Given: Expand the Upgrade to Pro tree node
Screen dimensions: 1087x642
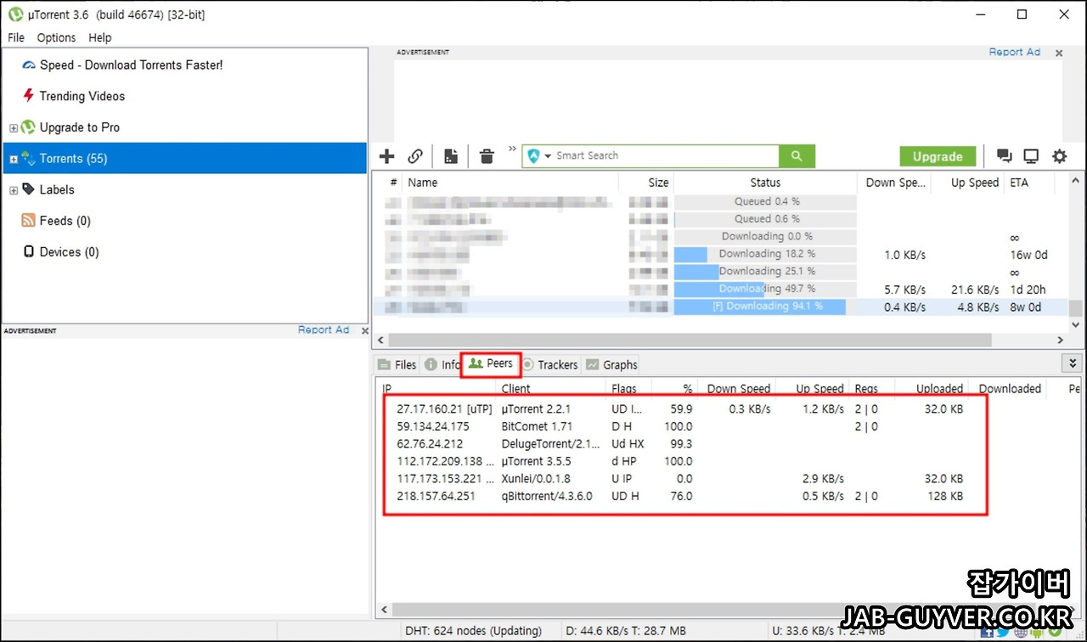Looking at the screenshot, I should (13, 128).
